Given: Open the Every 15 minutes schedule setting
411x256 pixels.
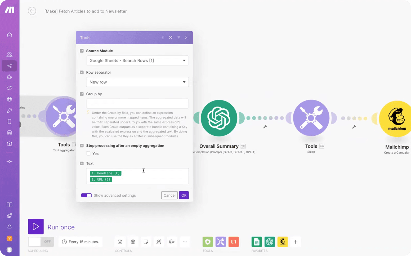Looking at the screenshot, I should click(81, 242).
